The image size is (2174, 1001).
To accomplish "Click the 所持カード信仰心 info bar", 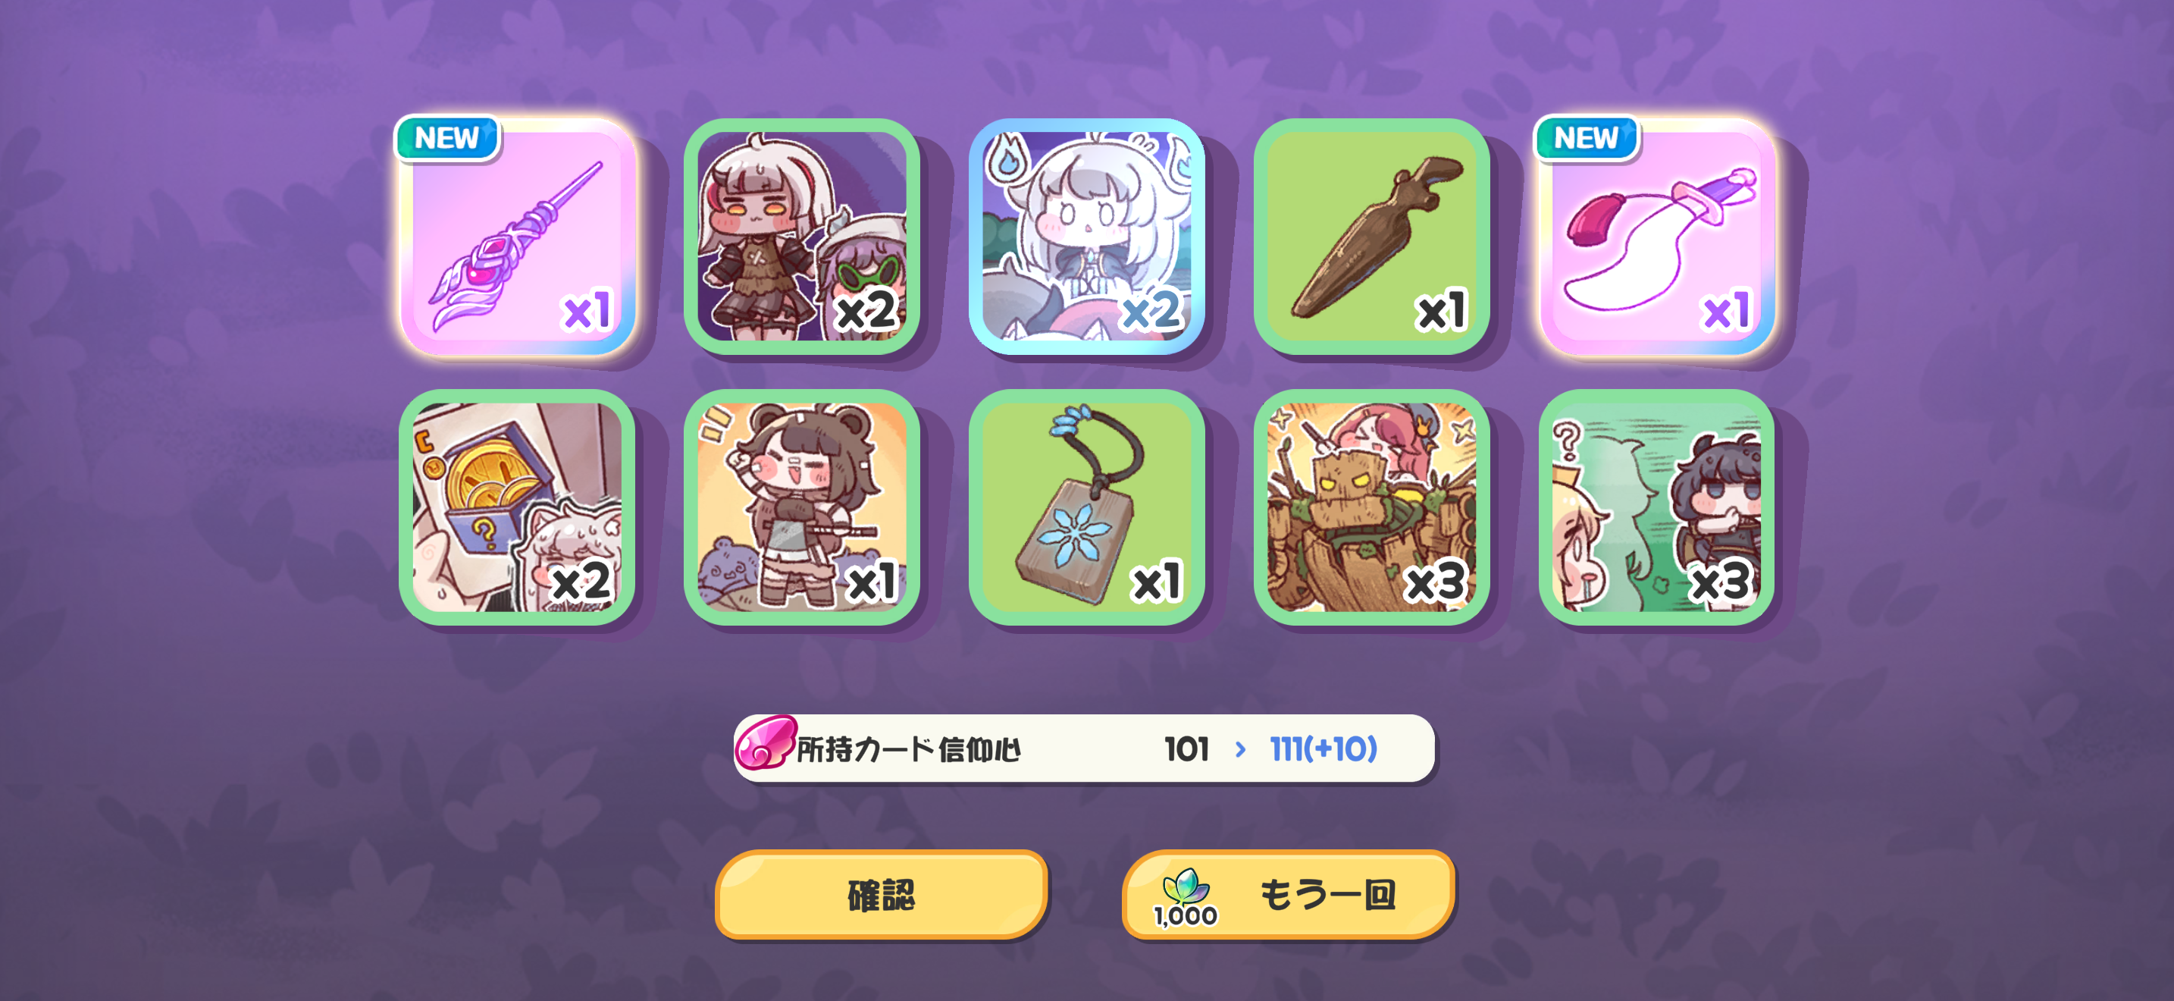I will [1084, 748].
